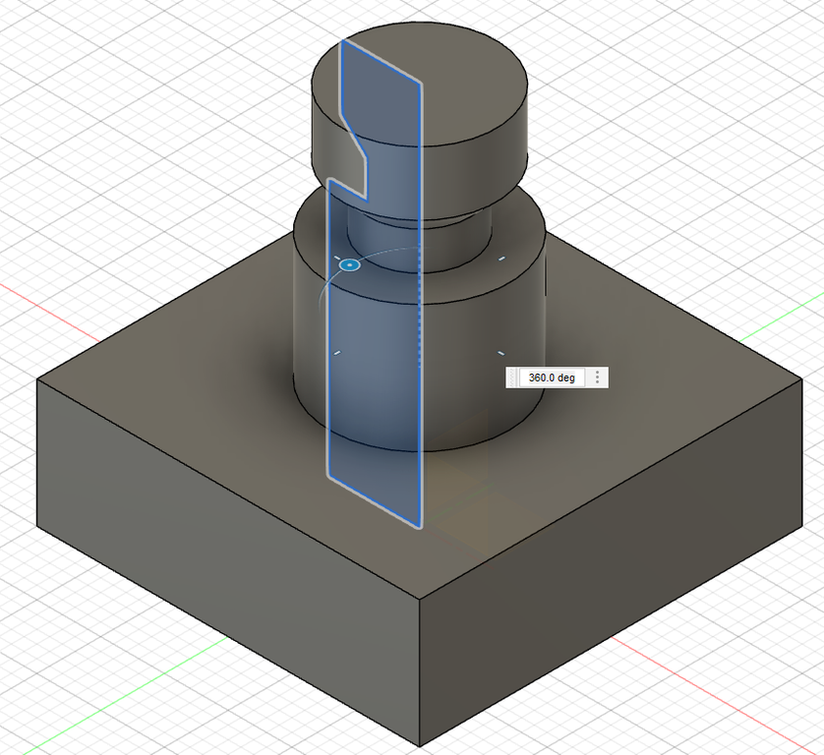
Task: Click the 360.0 deg angle input field
Action: click(552, 377)
